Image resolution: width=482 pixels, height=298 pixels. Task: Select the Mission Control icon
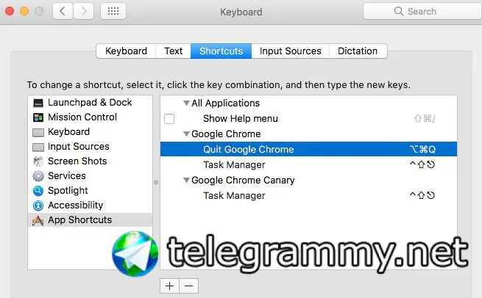(38, 117)
